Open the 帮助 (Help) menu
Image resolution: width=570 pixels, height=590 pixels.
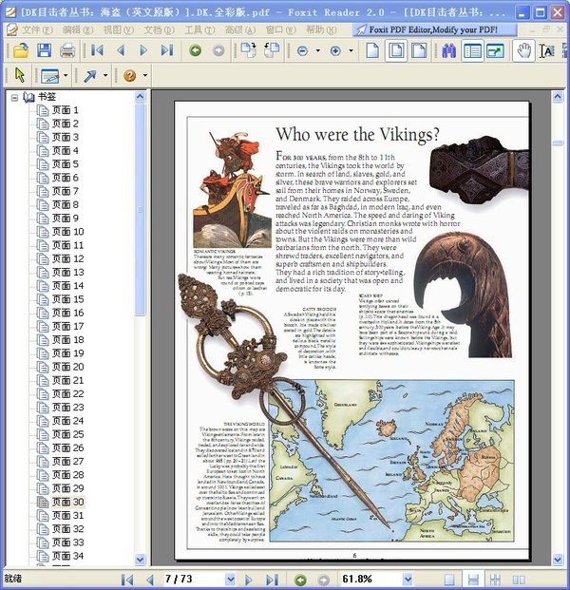pyautogui.click(x=321, y=29)
